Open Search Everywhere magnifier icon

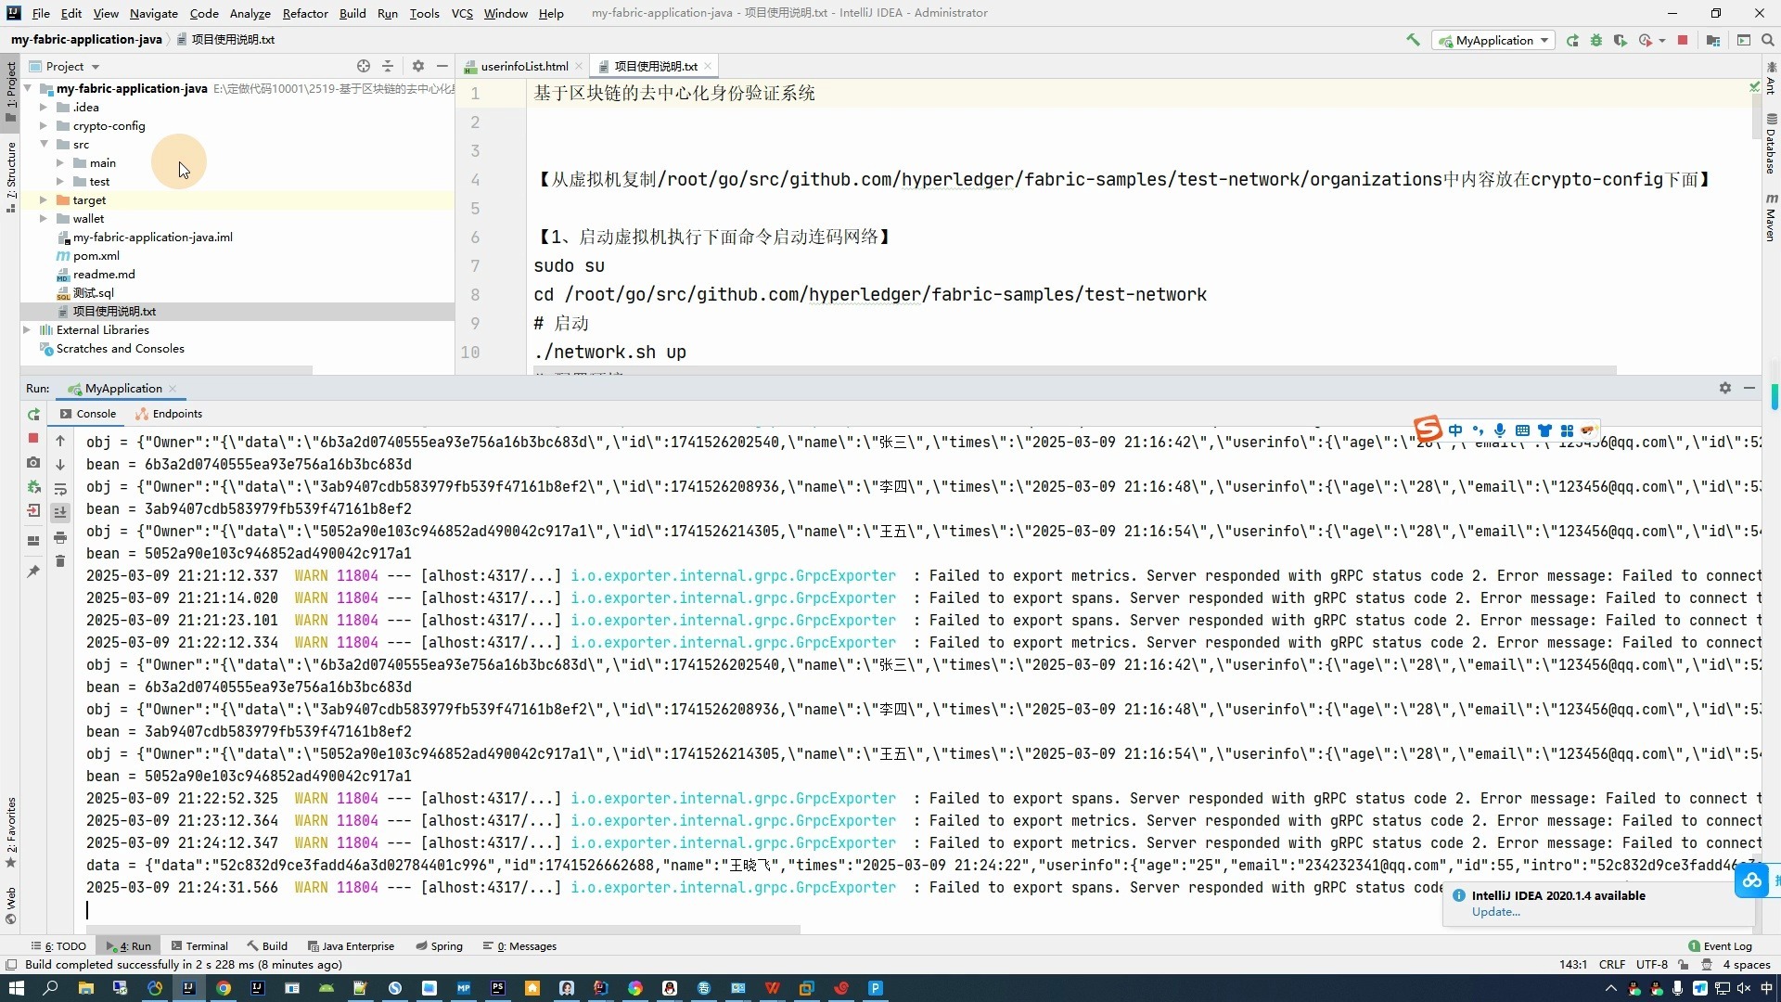point(1768,40)
